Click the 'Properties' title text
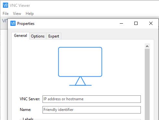This screenshot has height=120, width=159. 26,24
